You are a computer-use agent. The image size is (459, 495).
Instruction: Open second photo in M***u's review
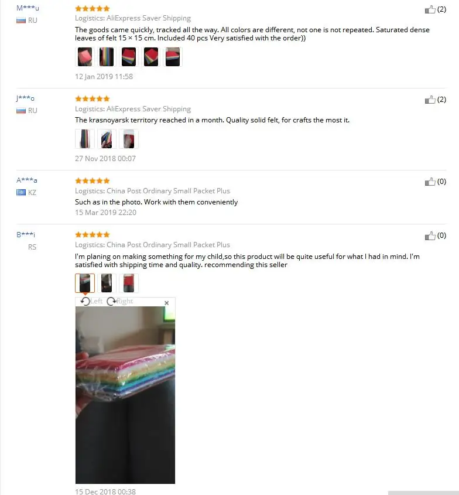[x=107, y=57]
